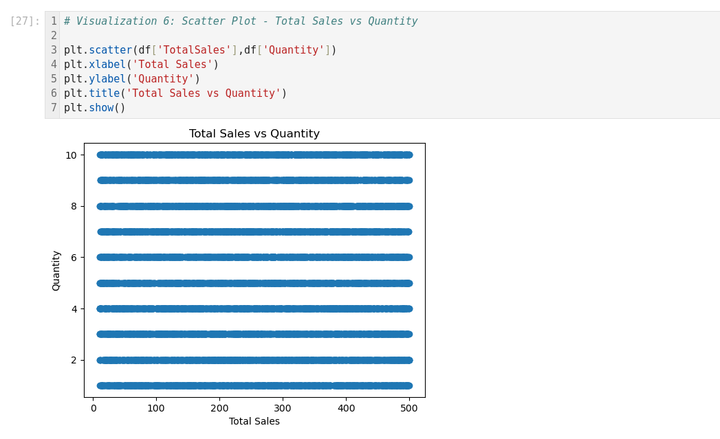
Task: Click the Total Sales x-axis label below plot
Action: tap(254, 421)
